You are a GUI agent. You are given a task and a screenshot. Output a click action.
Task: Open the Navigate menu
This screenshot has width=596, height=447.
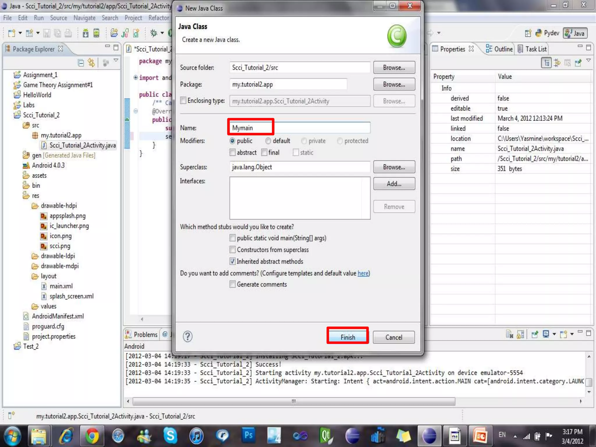click(x=84, y=18)
